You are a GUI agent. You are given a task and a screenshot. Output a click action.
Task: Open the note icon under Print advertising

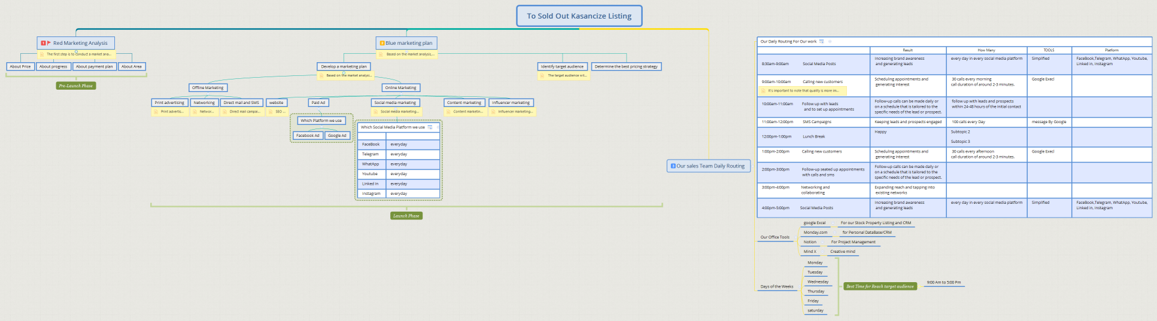157,112
